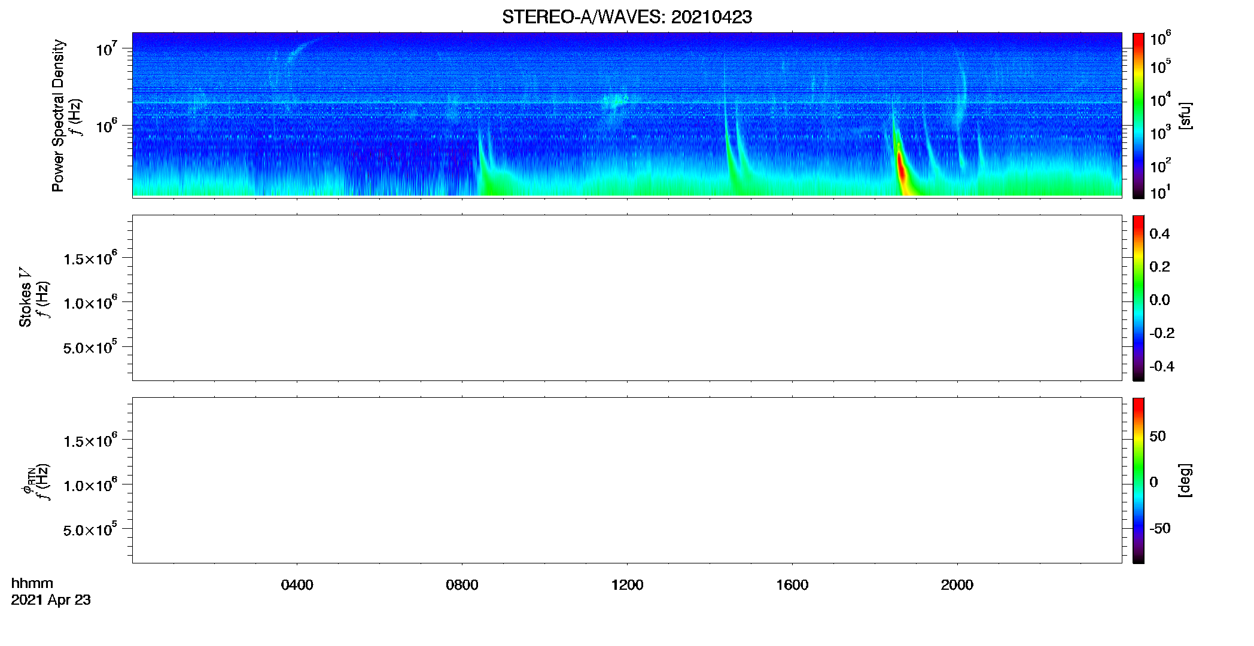The image size is (1254, 646).
Task: Click the power spectral density colorbar
Action: 1139,115
